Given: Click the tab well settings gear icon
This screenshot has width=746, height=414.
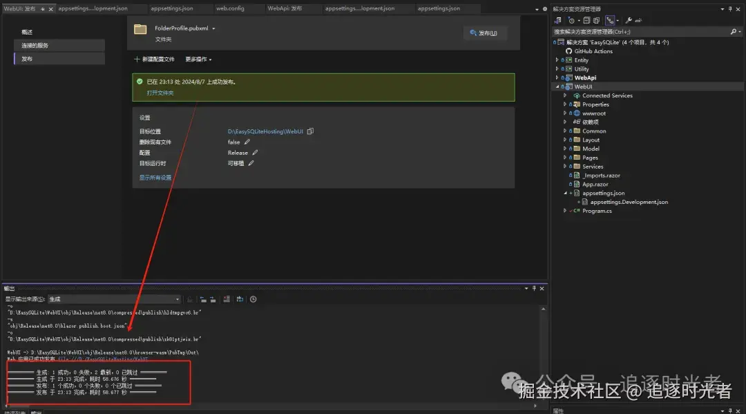Looking at the screenshot, I should point(545,9).
